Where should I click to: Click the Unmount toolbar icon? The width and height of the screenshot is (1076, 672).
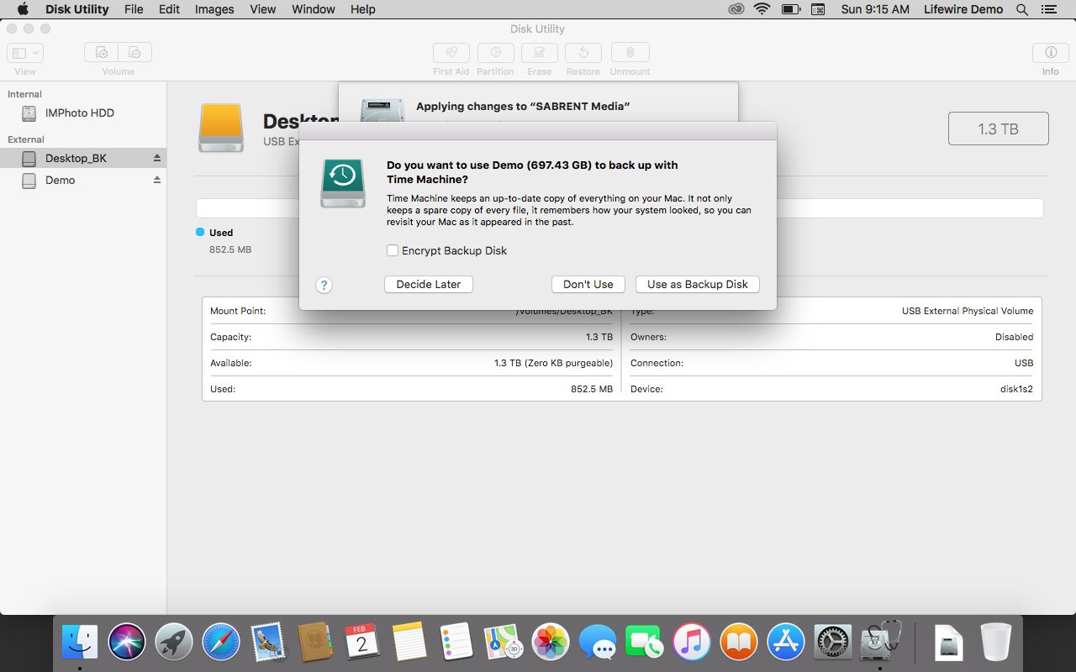click(x=630, y=52)
